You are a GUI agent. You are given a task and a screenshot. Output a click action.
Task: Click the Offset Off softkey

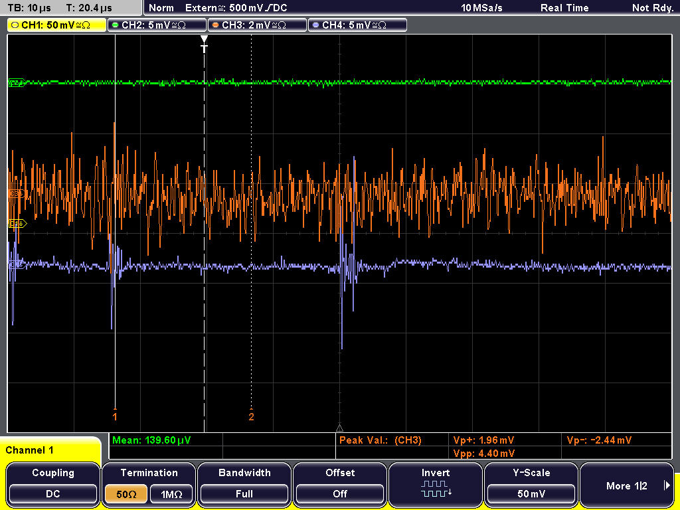340,484
